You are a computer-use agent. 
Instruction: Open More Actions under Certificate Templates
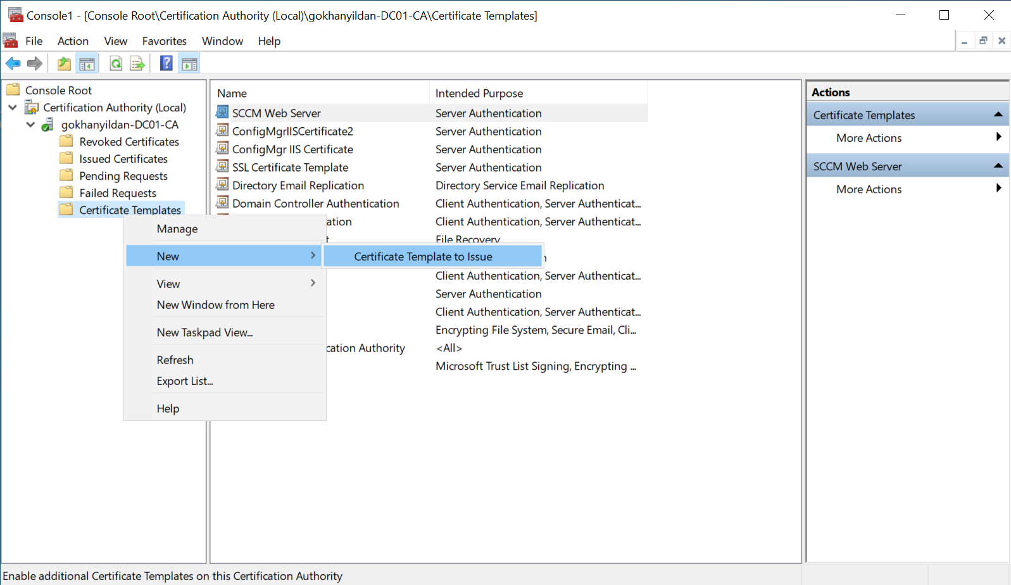[x=908, y=138]
